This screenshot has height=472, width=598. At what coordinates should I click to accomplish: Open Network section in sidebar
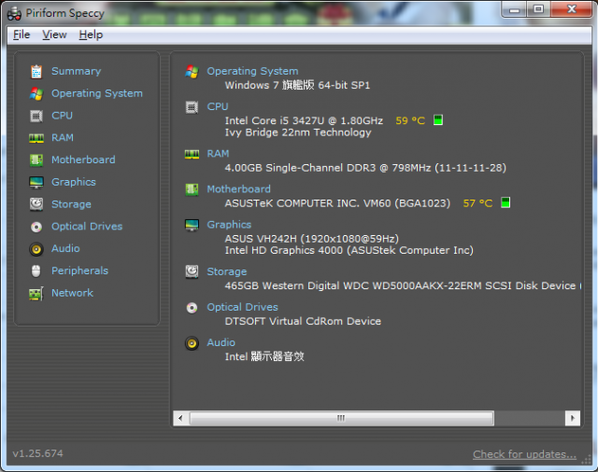pyautogui.click(x=73, y=293)
